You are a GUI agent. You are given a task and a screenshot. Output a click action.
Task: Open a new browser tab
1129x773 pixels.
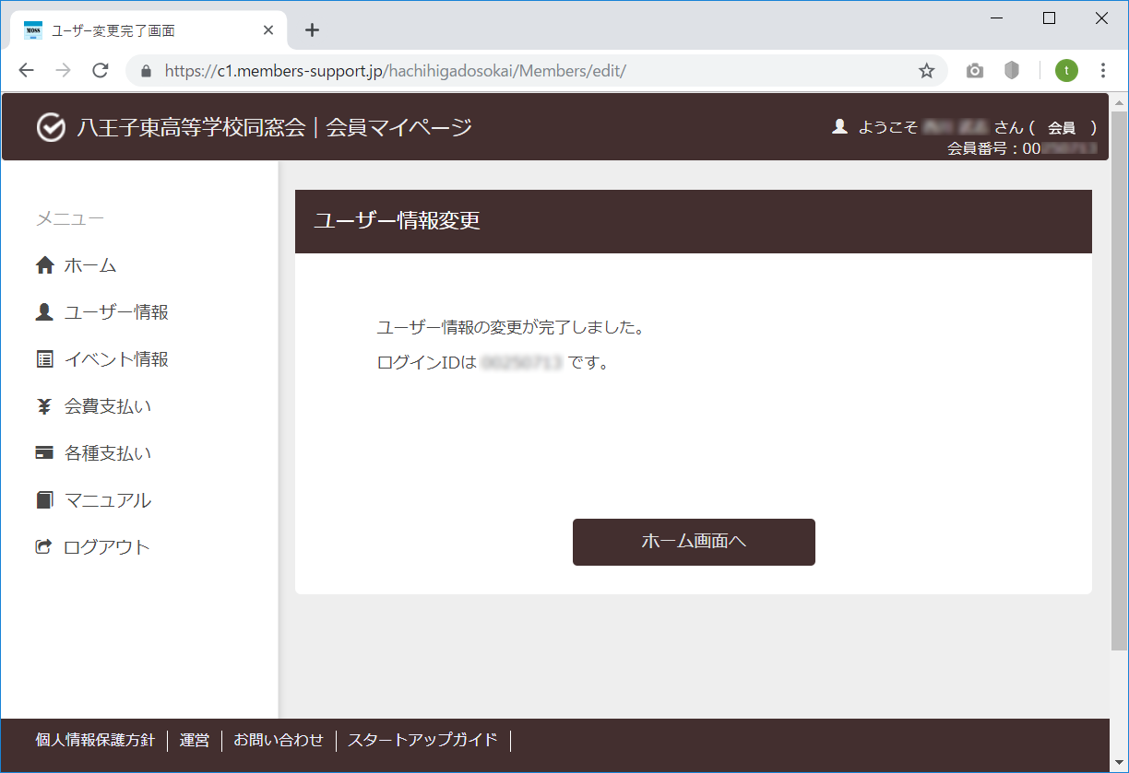[x=312, y=30]
